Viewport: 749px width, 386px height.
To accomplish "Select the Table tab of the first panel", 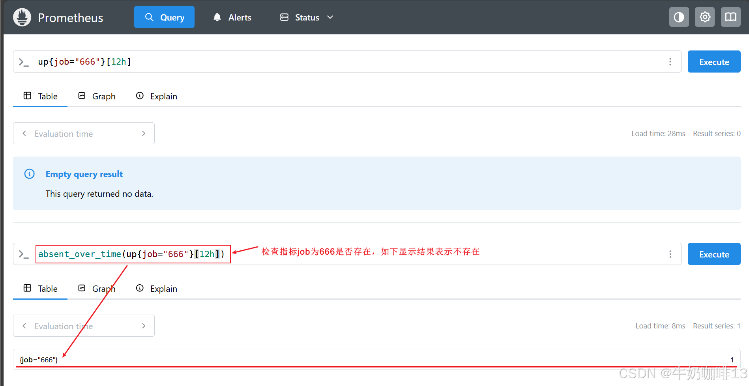I will (40, 96).
